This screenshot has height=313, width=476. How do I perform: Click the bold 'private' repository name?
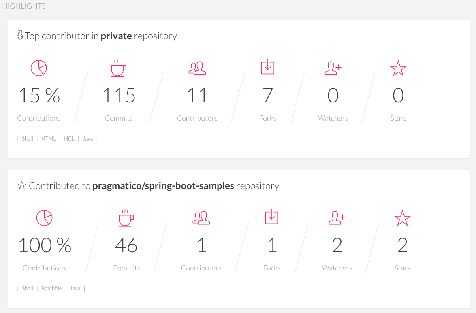116,36
